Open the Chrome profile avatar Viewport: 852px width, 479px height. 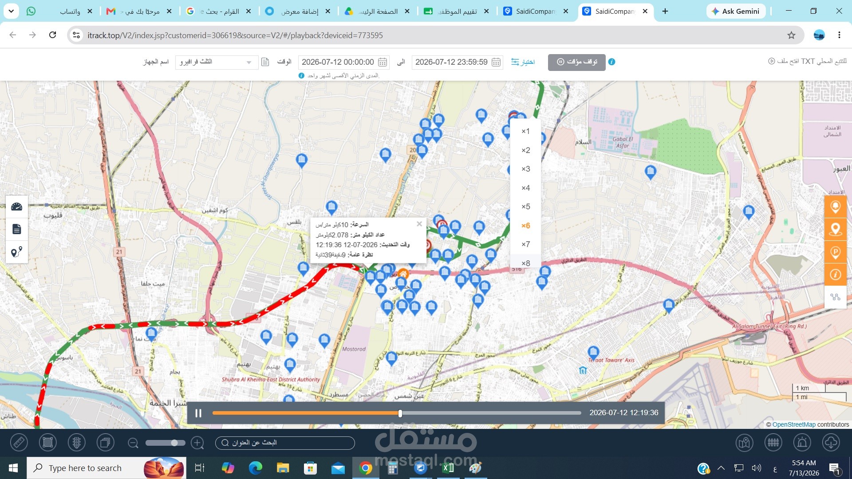point(819,35)
